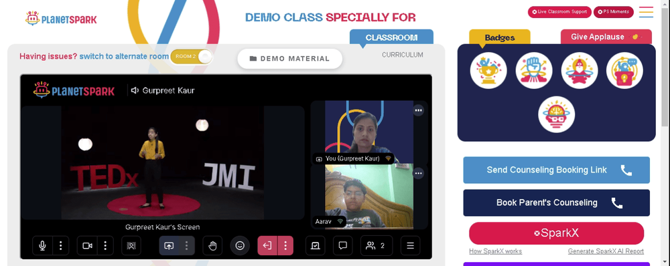This screenshot has height=266, width=670.
Task: Open screen share options three-dot menu
Action: (186, 245)
